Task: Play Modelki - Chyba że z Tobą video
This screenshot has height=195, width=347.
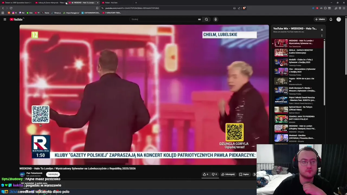Action: point(298,62)
